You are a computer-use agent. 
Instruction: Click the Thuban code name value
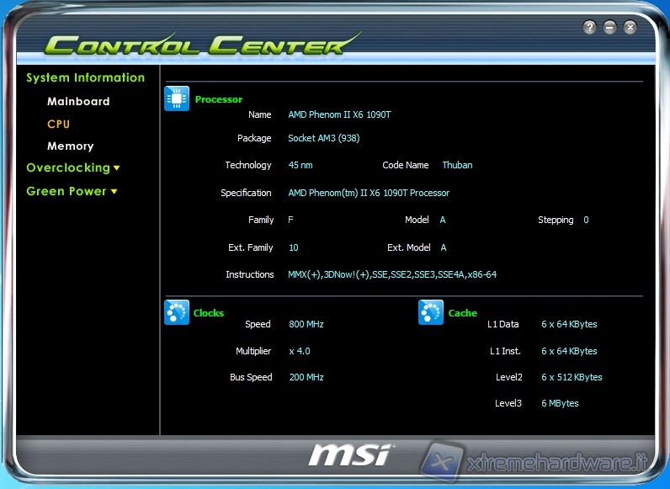tap(457, 165)
